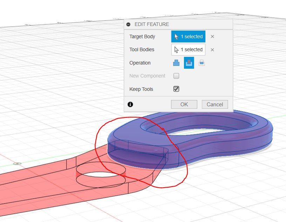Toggle the New Component checkbox
Viewport: 286px width, 222px height.
coord(176,76)
